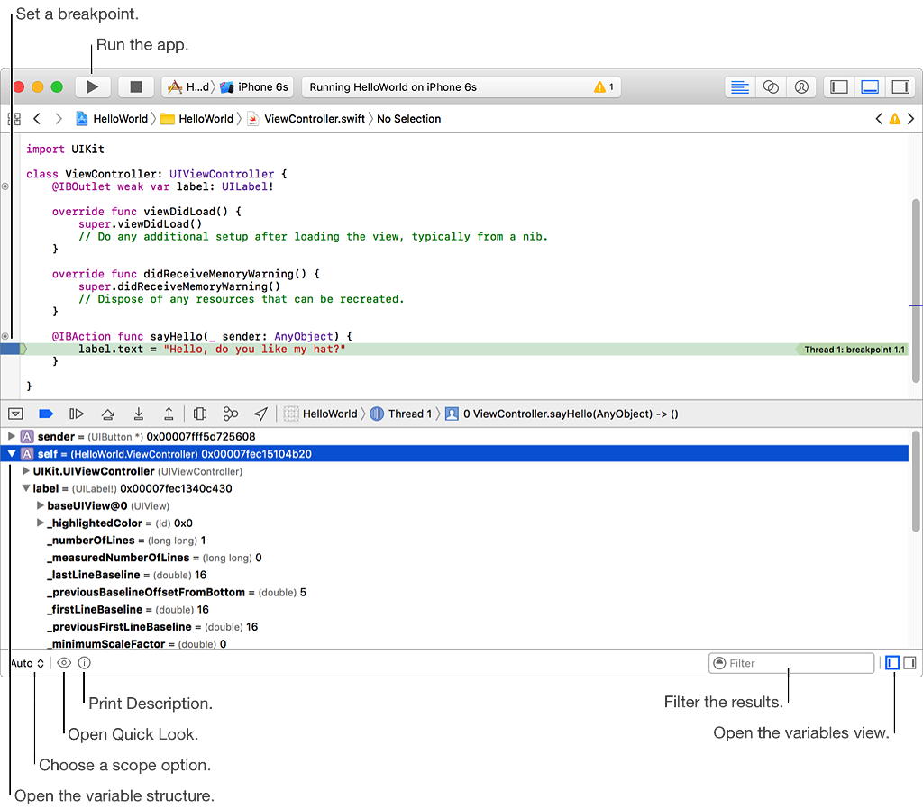The height and width of the screenshot is (809, 923).
Task: Deactivate breakpoints in the debug bar
Action: pyautogui.click(x=46, y=414)
